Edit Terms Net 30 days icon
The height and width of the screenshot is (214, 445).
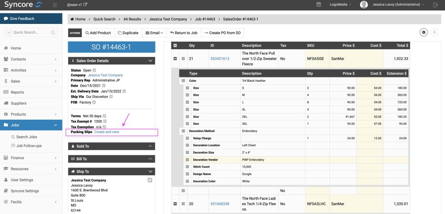104,116
